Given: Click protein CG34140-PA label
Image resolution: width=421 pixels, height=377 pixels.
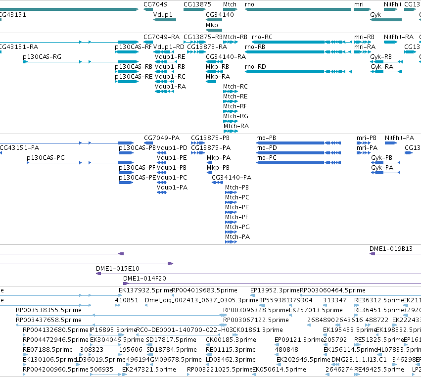Looking at the screenshot, I should pyautogui.click(x=232, y=178).
